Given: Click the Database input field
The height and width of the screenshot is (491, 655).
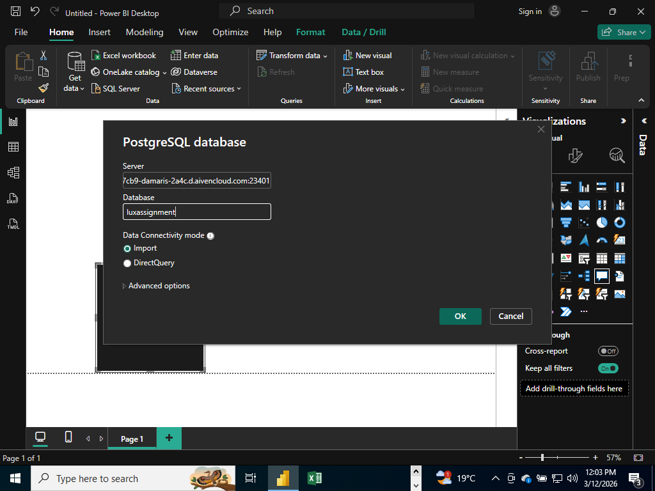Looking at the screenshot, I should pos(197,212).
